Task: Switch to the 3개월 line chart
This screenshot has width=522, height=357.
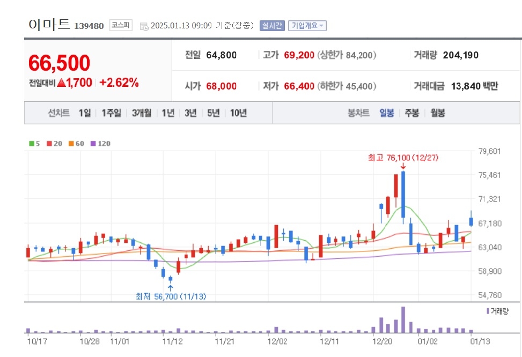Action: coord(142,113)
